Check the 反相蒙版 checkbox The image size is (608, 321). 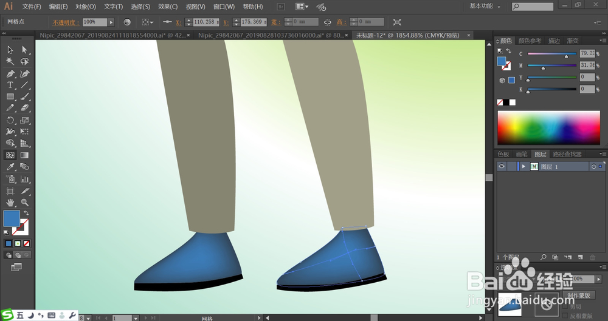pyautogui.click(x=565, y=316)
